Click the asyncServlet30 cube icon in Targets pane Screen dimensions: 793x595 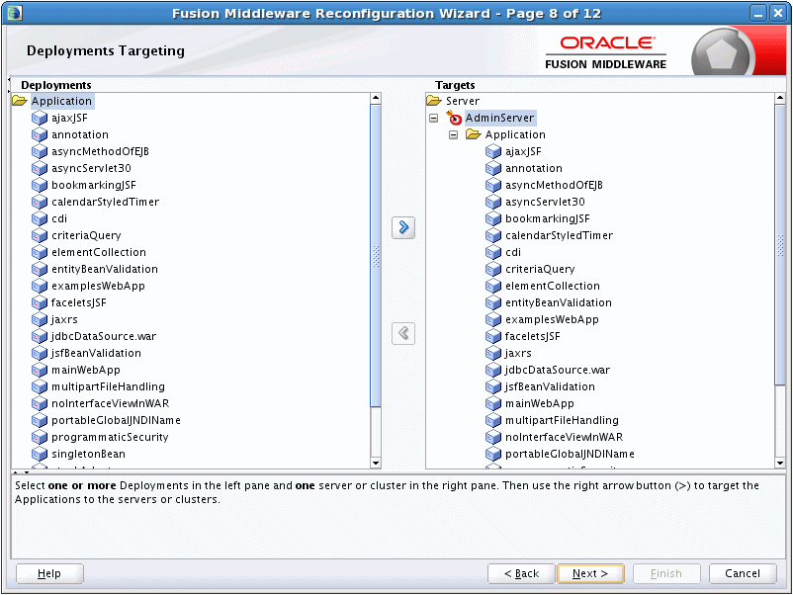tap(493, 202)
